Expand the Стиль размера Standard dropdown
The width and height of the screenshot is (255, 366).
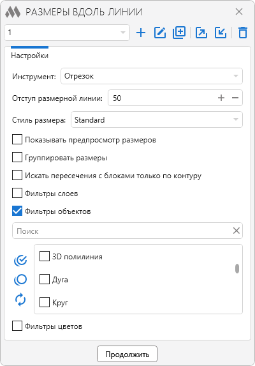[x=157, y=119]
